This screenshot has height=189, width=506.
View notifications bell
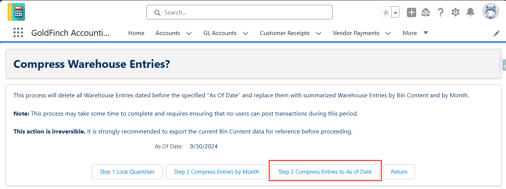pos(471,12)
